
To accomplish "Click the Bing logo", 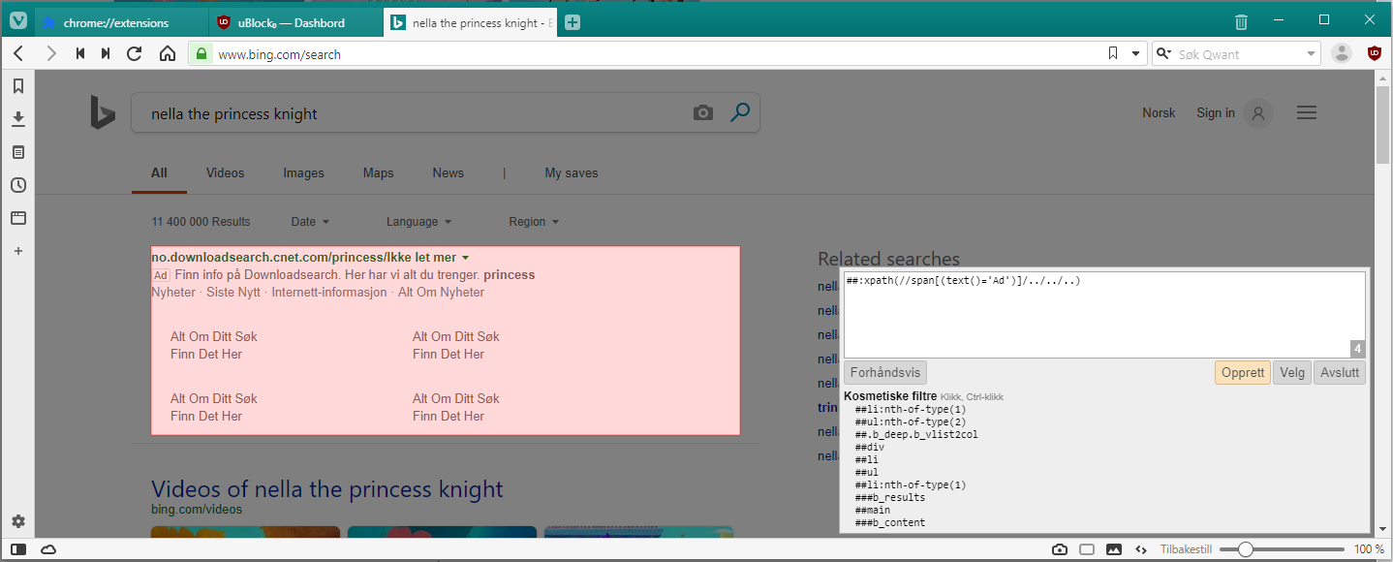I will (103, 112).
